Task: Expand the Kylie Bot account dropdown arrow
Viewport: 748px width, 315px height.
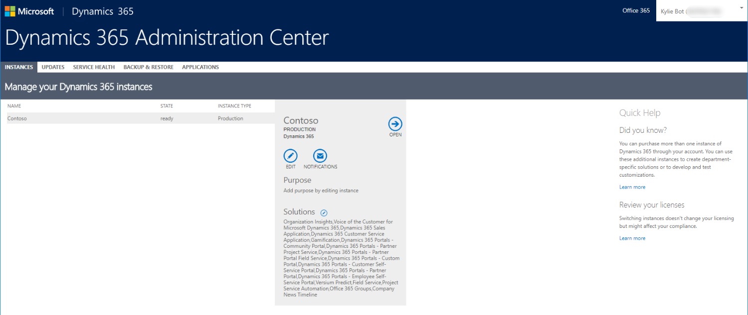Action: [x=742, y=8]
